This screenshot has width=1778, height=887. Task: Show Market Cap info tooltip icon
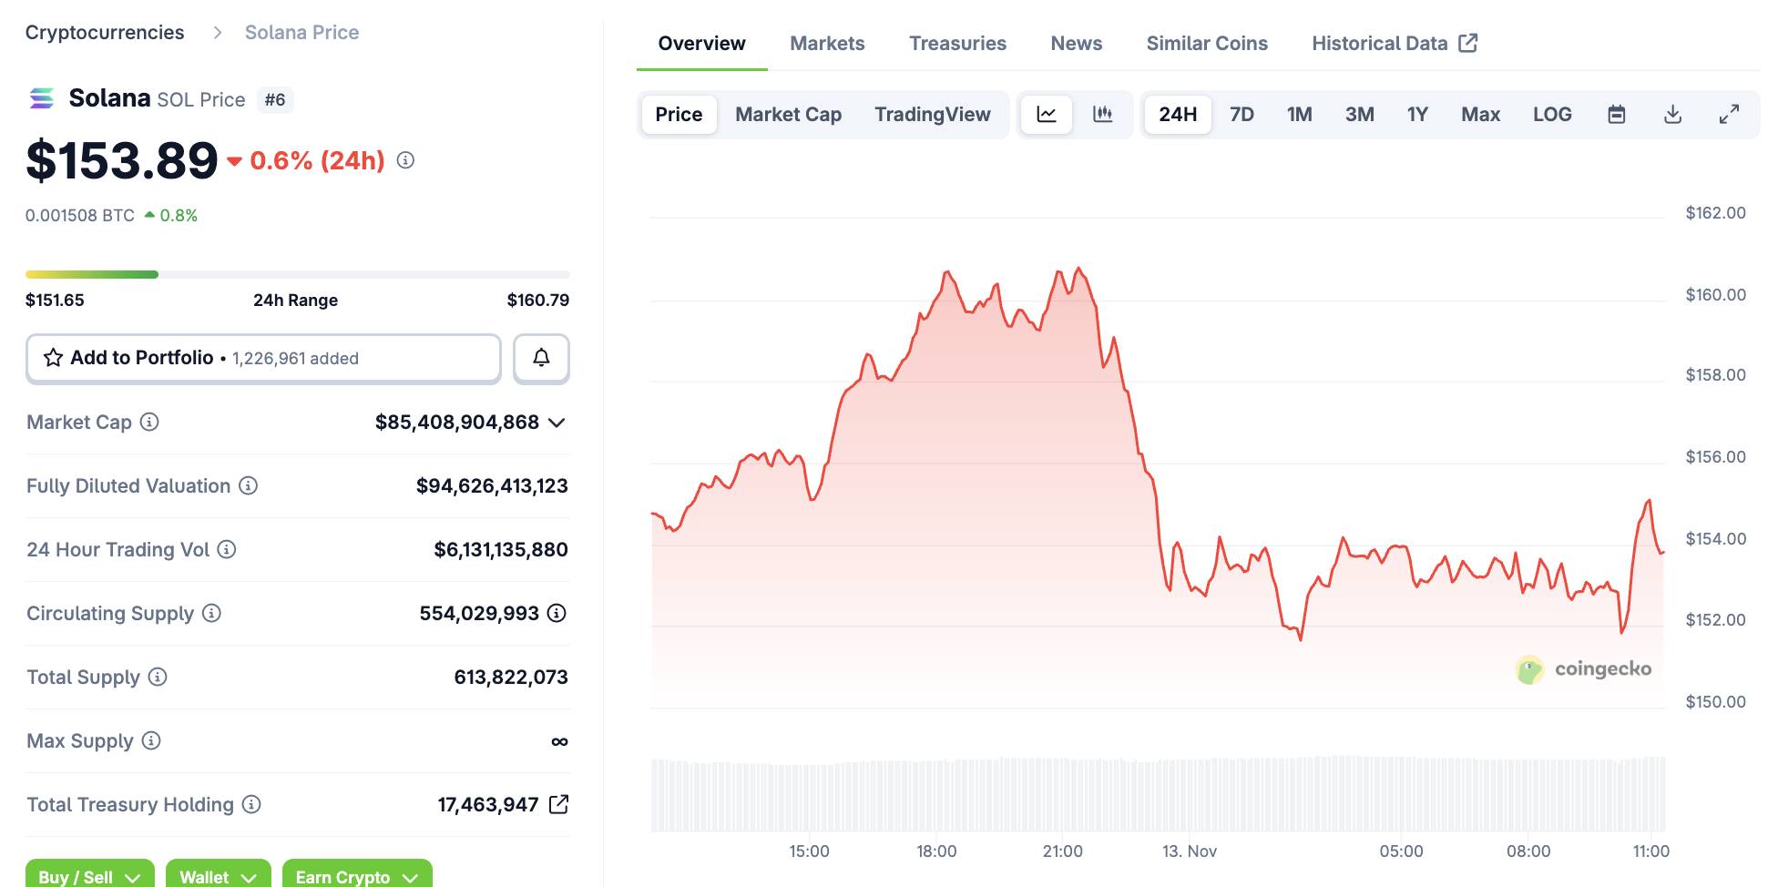[x=149, y=422]
